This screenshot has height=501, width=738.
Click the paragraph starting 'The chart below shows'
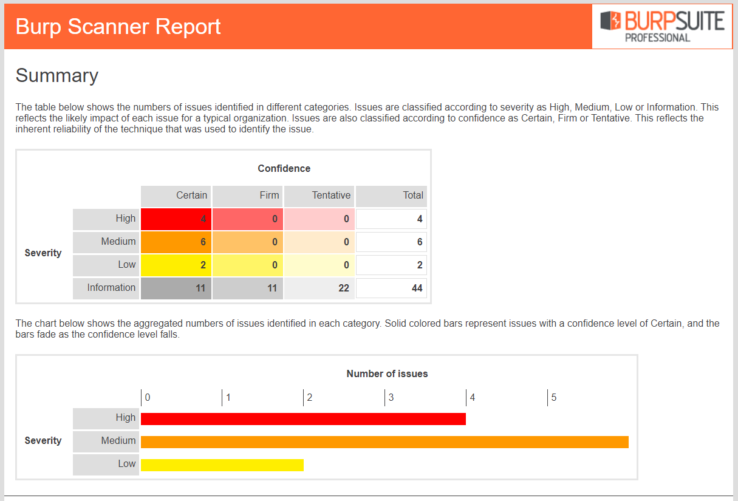367,329
